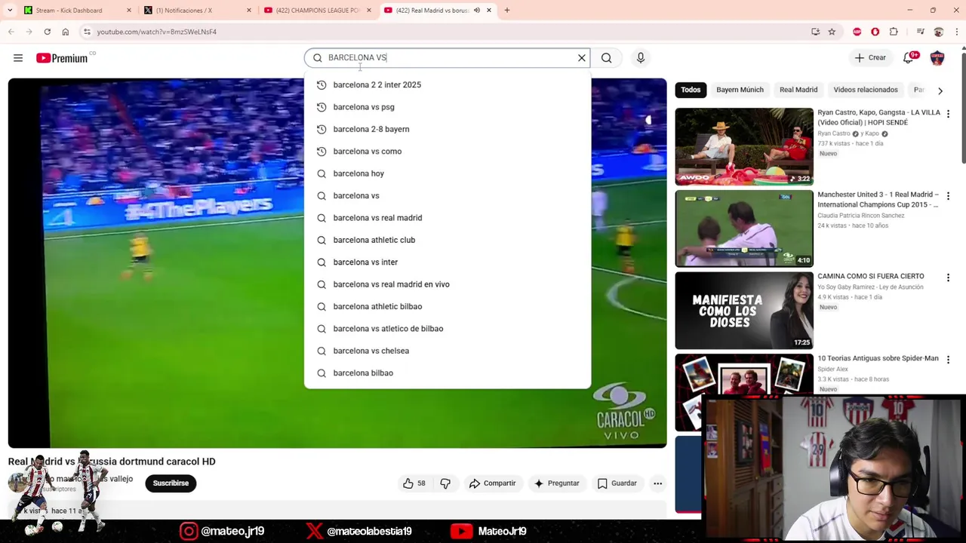Select the Todos filter chip
Screen dimensions: 966x543
[x=691, y=90]
